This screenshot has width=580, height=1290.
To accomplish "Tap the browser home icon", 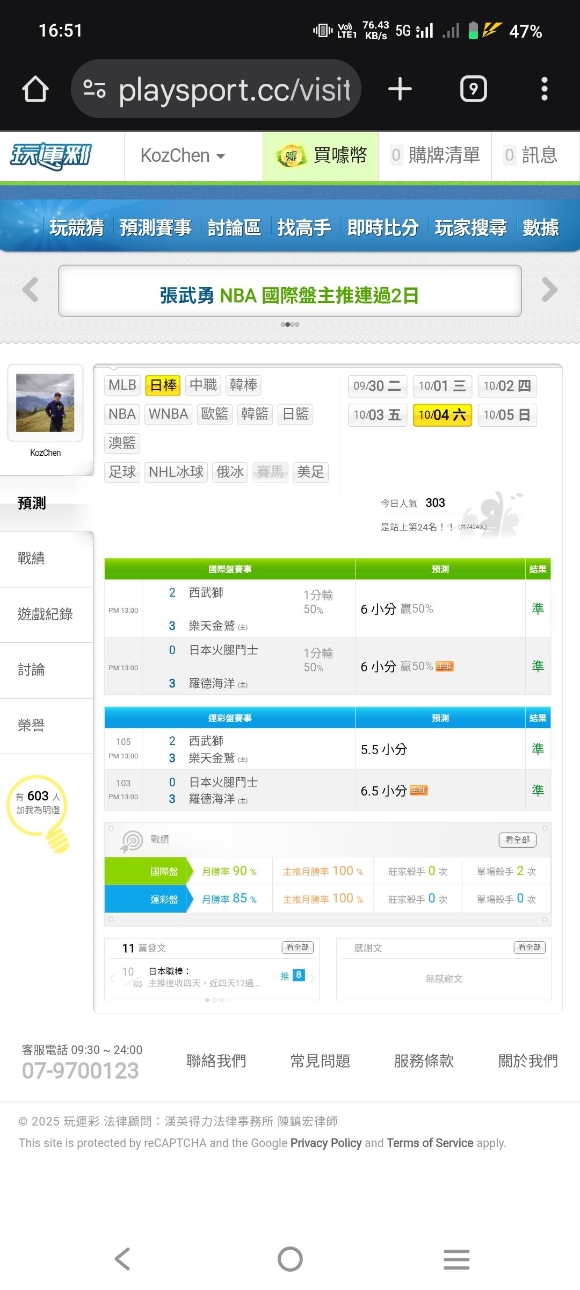I will coord(35,89).
